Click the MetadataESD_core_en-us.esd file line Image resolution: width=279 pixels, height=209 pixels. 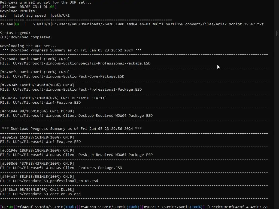(x=40, y=194)
